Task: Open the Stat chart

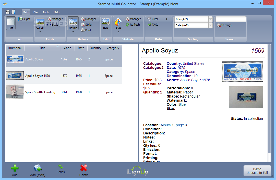Action: [118, 24]
